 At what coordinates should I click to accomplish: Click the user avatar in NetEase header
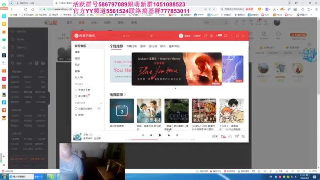[181, 36]
